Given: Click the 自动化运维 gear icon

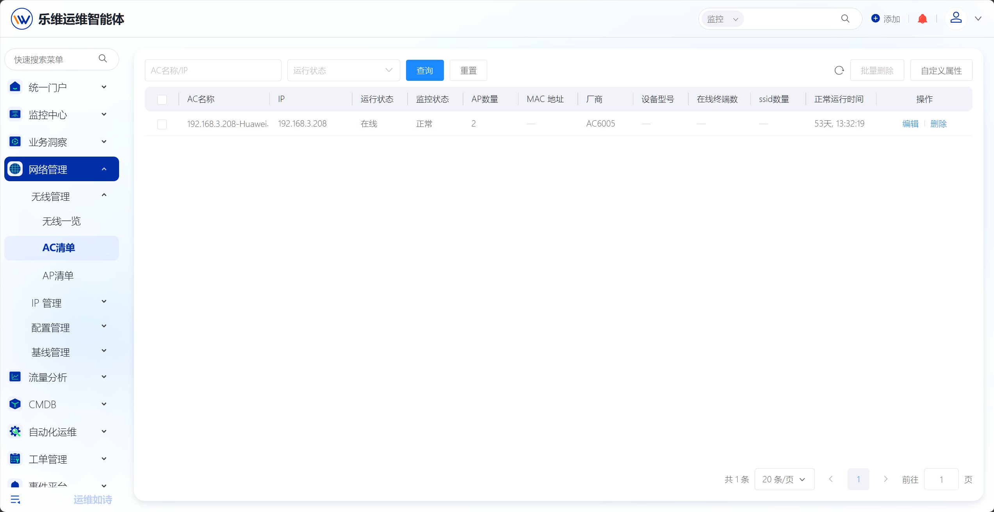Looking at the screenshot, I should click(15, 431).
